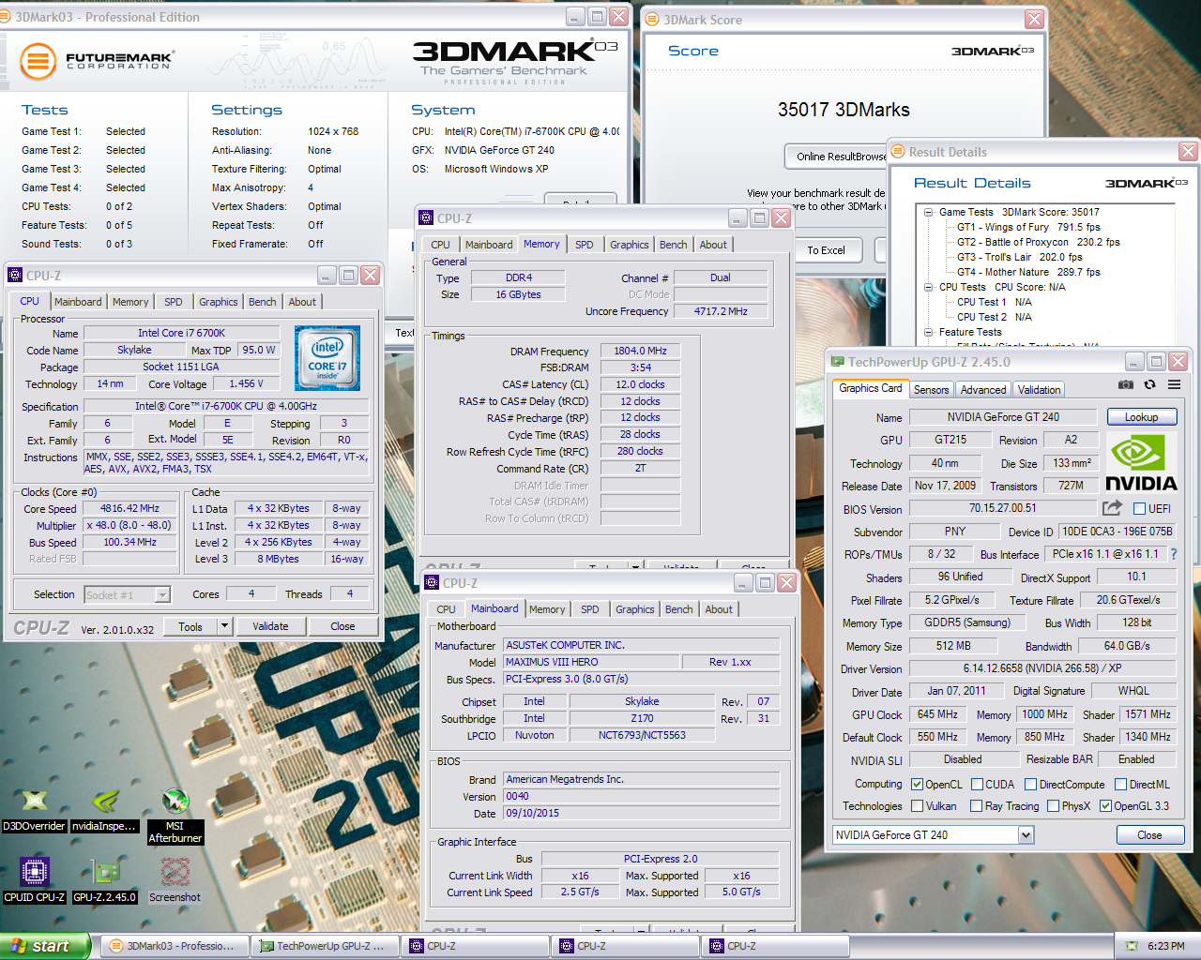Viewport: 1201px width, 960px height.
Task: Select the GT4 - Mother Nature result row
Action: point(1028,272)
